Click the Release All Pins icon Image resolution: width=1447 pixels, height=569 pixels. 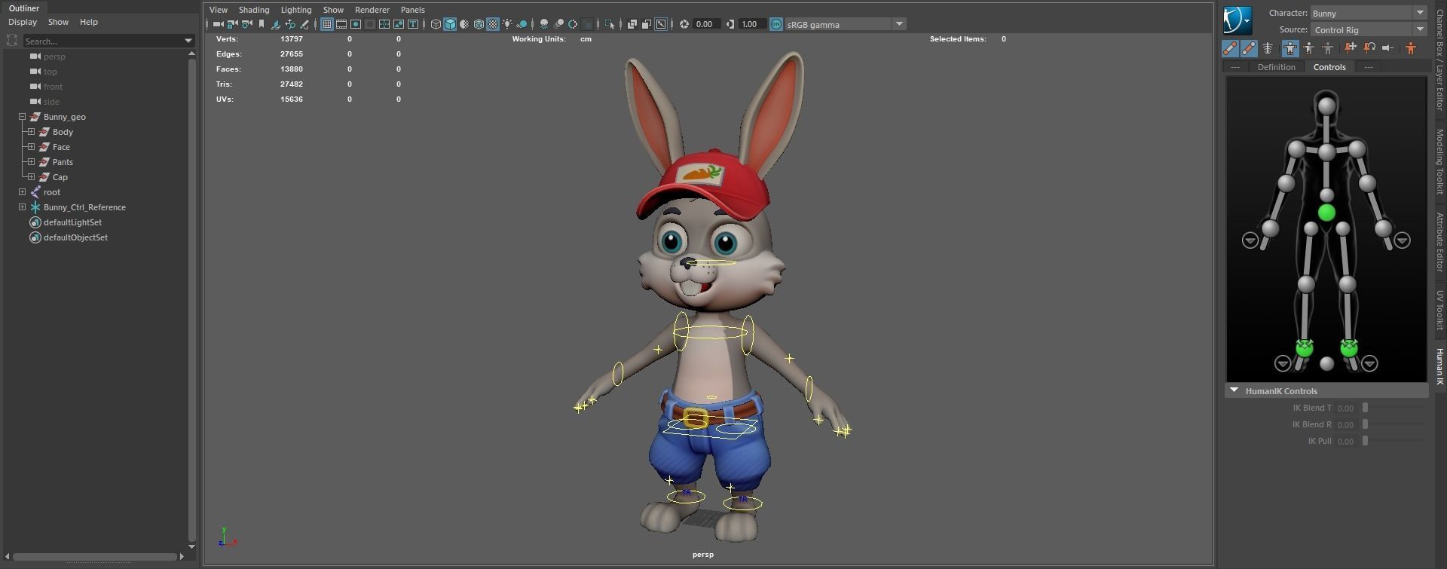1388,48
